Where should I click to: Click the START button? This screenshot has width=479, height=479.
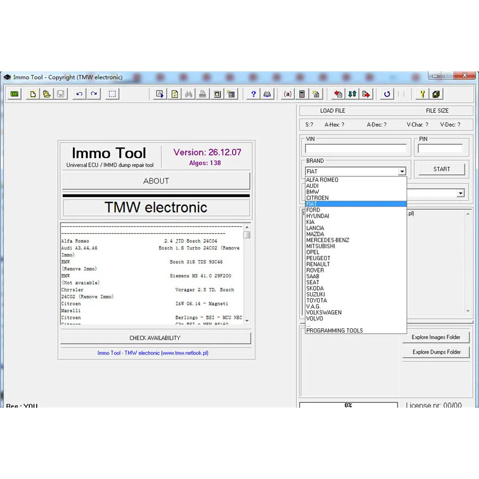[441, 169]
